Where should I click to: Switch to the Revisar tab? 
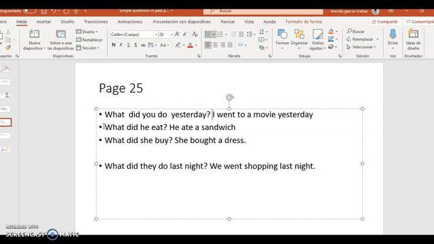pyautogui.click(x=228, y=22)
